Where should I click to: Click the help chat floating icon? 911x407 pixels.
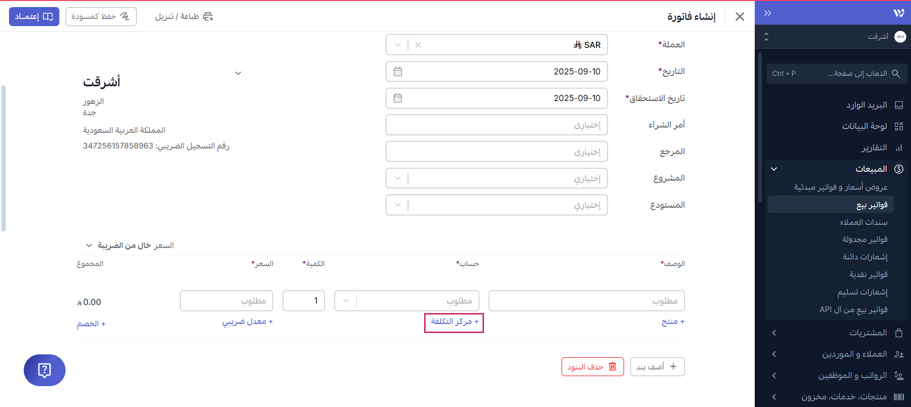44,370
